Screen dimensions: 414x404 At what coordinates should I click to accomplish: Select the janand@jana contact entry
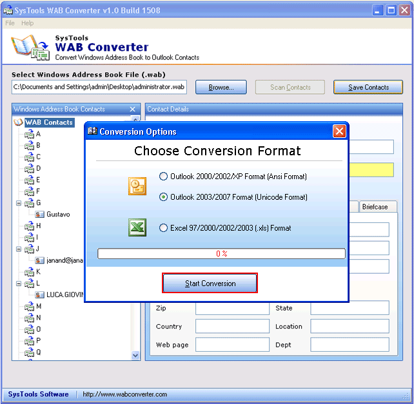64,260
